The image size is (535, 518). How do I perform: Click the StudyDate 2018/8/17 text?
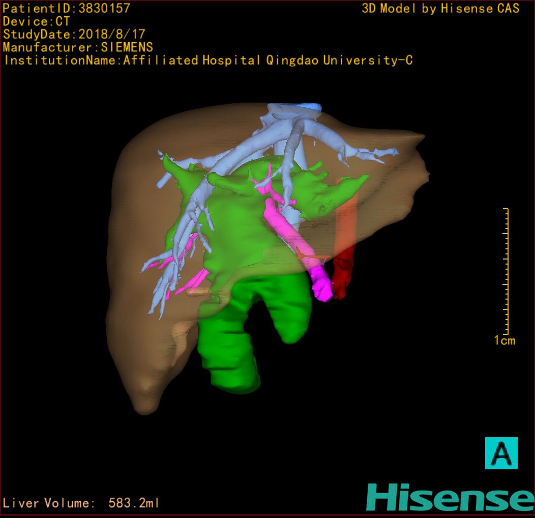pos(74,35)
